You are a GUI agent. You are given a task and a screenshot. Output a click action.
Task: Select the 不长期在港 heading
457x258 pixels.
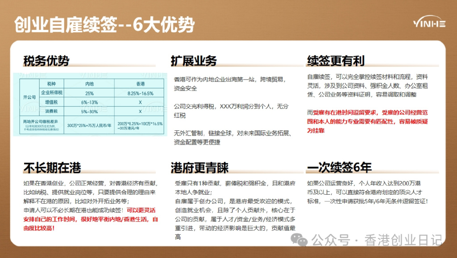point(52,168)
